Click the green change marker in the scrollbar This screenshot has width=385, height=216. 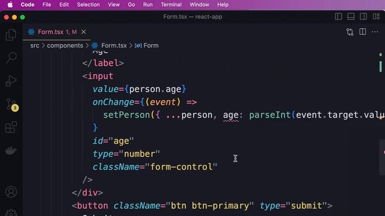380,67
